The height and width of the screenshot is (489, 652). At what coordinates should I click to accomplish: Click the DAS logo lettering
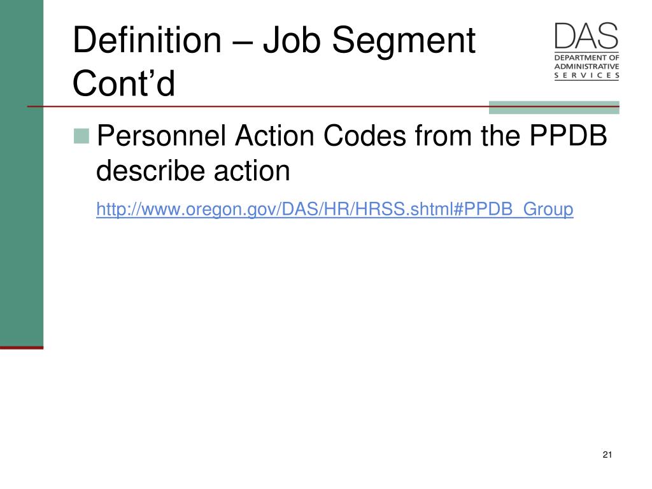click(x=586, y=36)
